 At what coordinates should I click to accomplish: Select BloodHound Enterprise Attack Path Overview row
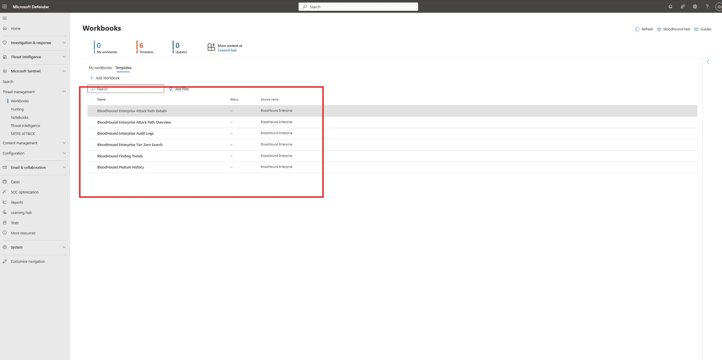coord(392,122)
